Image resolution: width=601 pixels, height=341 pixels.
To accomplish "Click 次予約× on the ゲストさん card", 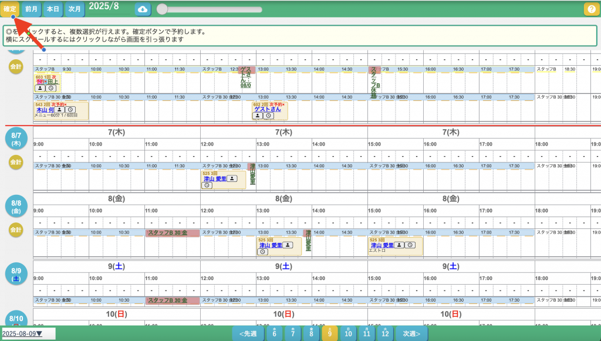I will click(278, 104).
